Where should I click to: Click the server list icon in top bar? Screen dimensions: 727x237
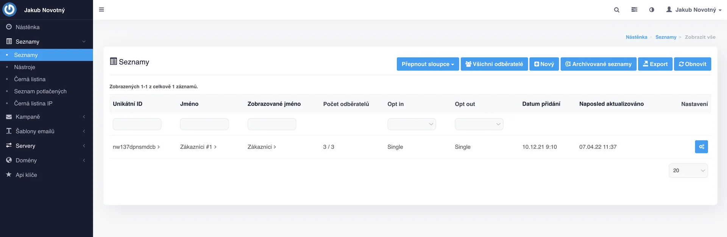pyautogui.click(x=634, y=10)
